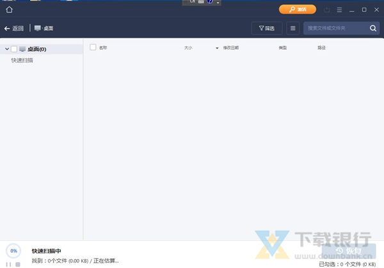
Task: Toggle the select-all checkbox in header
Action: coord(93,47)
